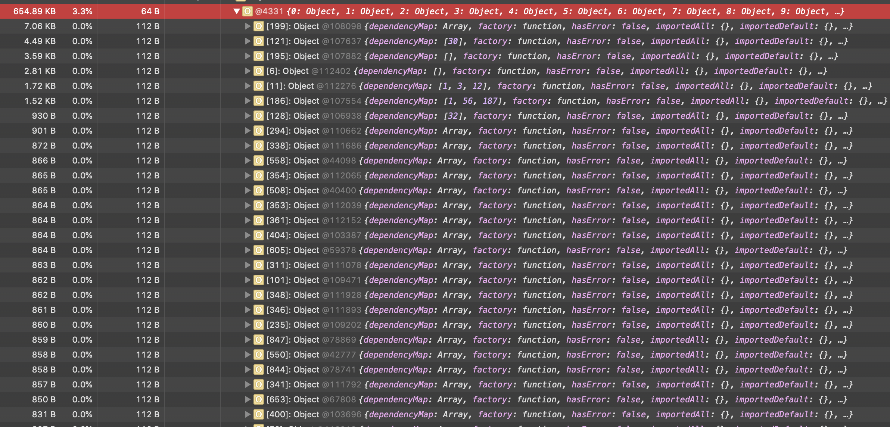Expand the [354]: Object @112065 row
This screenshot has height=427, width=890.
pyautogui.click(x=248, y=175)
